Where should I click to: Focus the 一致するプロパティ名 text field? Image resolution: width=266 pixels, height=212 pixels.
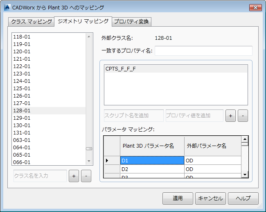point(203,51)
